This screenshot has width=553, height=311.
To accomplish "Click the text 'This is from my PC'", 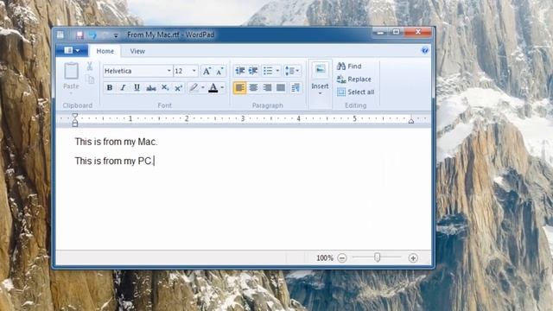I will [113, 161].
